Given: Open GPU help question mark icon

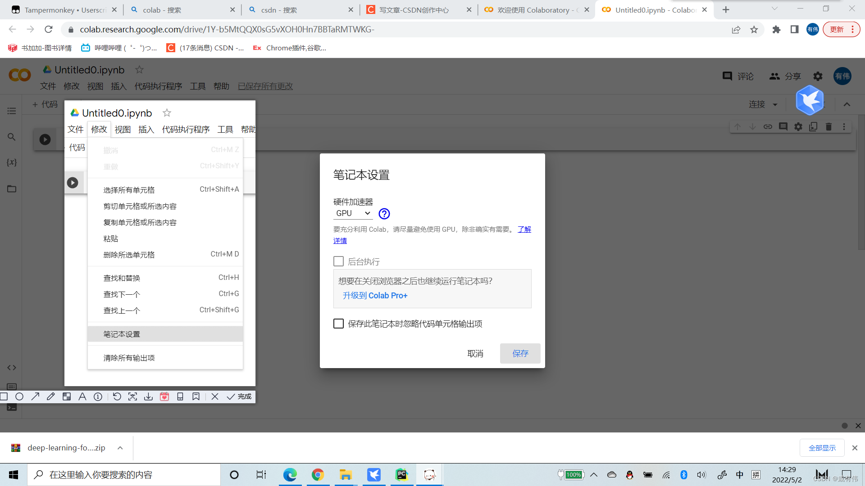Looking at the screenshot, I should 384,214.
